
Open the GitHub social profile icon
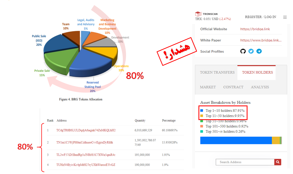(x=243, y=51)
